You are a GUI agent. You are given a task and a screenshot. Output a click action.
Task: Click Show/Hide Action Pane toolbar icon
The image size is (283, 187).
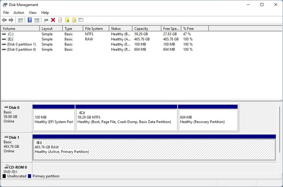37,20
